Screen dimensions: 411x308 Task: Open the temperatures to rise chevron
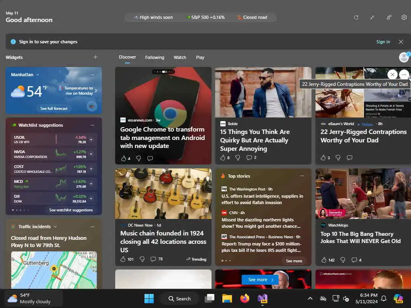point(96,91)
